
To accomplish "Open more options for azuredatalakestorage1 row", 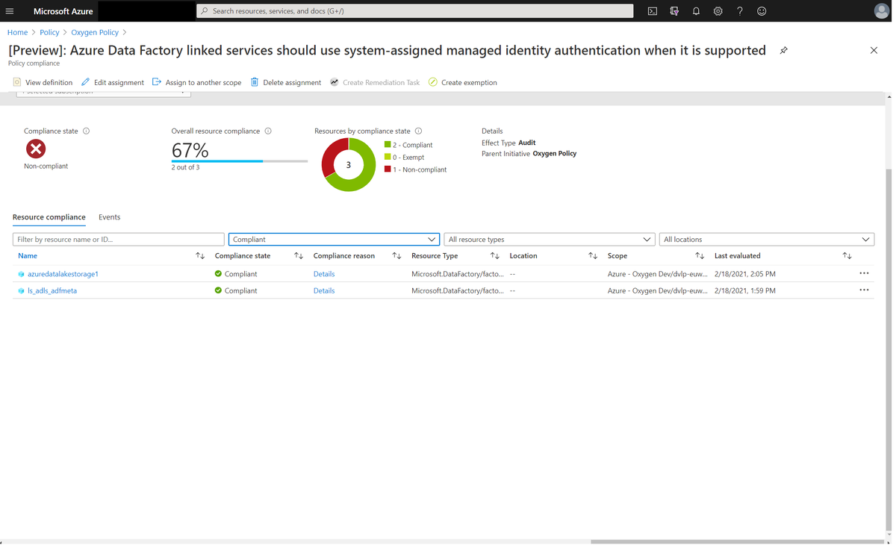I will 864,273.
